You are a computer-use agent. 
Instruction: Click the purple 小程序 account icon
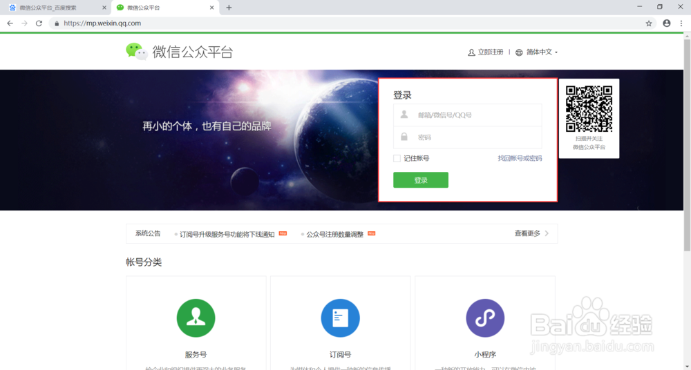tap(485, 318)
